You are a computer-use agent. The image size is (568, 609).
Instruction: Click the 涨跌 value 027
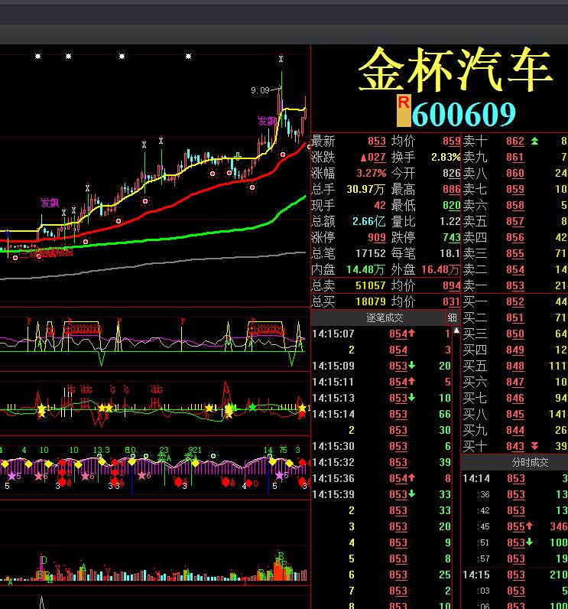coord(373,157)
